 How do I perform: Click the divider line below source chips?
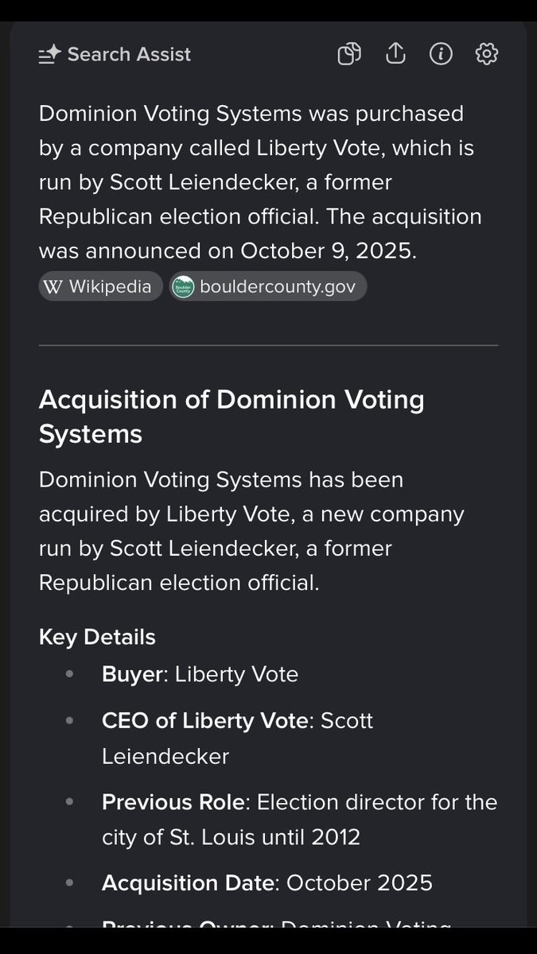[268, 346]
